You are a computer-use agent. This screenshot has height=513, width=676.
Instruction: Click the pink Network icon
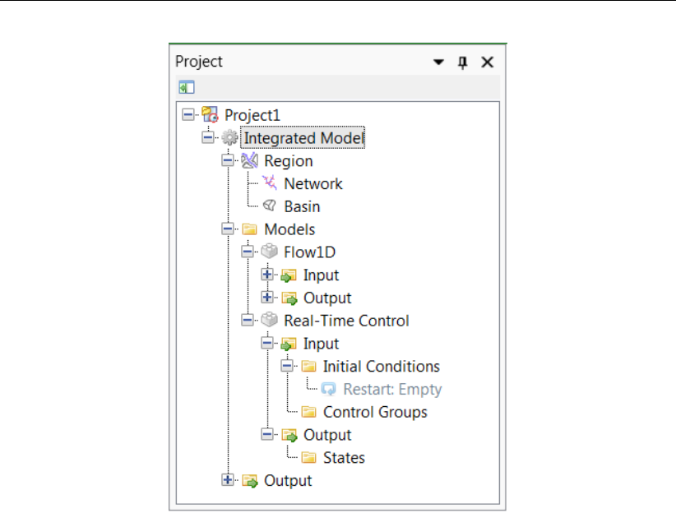click(x=269, y=183)
